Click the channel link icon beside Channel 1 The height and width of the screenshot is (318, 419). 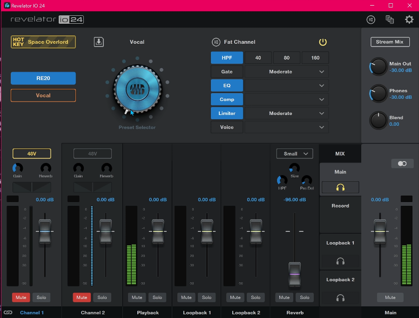tap(8, 312)
